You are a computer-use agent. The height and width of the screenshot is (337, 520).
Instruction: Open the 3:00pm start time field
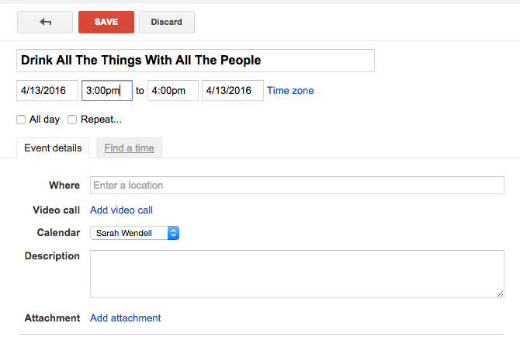pos(106,91)
